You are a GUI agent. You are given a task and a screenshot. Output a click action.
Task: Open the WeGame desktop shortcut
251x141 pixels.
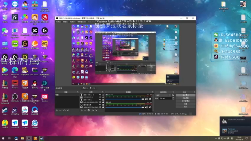click(x=25, y=44)
